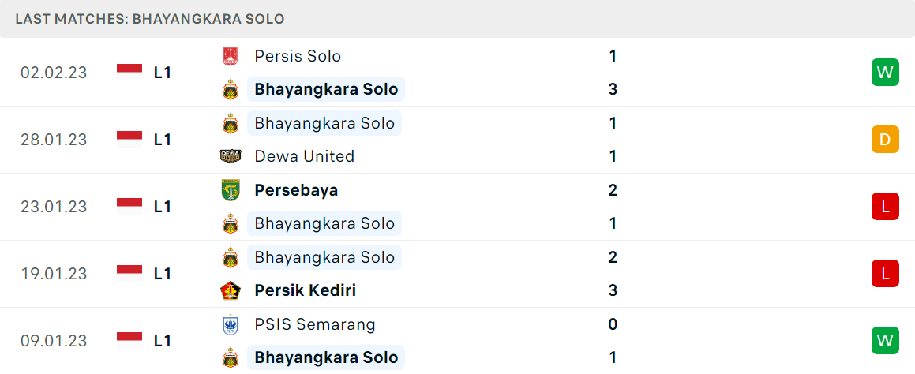This screenshot has height=374, width=915.
Task: Click Indonesia flag on 19.01.23 match
Action: (129, 274)
